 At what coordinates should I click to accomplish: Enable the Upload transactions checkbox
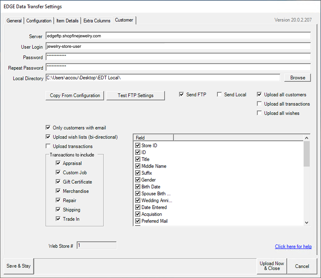(x=48, y=146)
